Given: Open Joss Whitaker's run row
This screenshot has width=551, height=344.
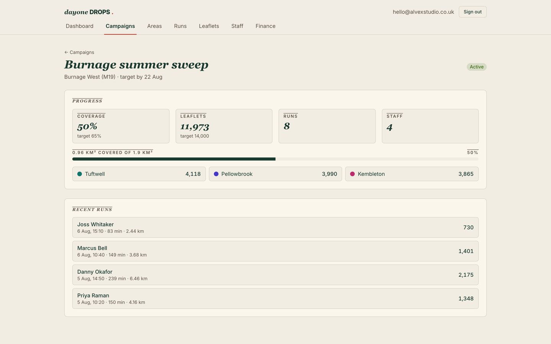Looking at the screenshot, I should pyautogui.click(x=275, y=227).
